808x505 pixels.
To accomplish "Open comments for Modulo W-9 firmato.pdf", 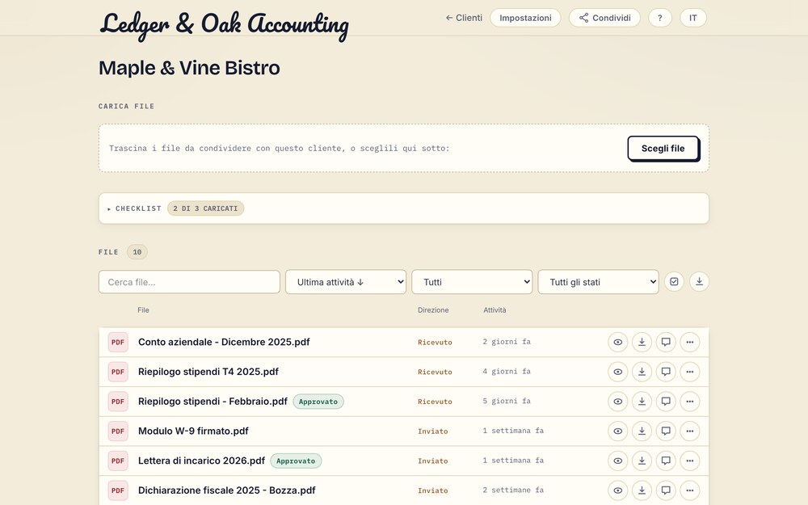I will click(666, 431).
